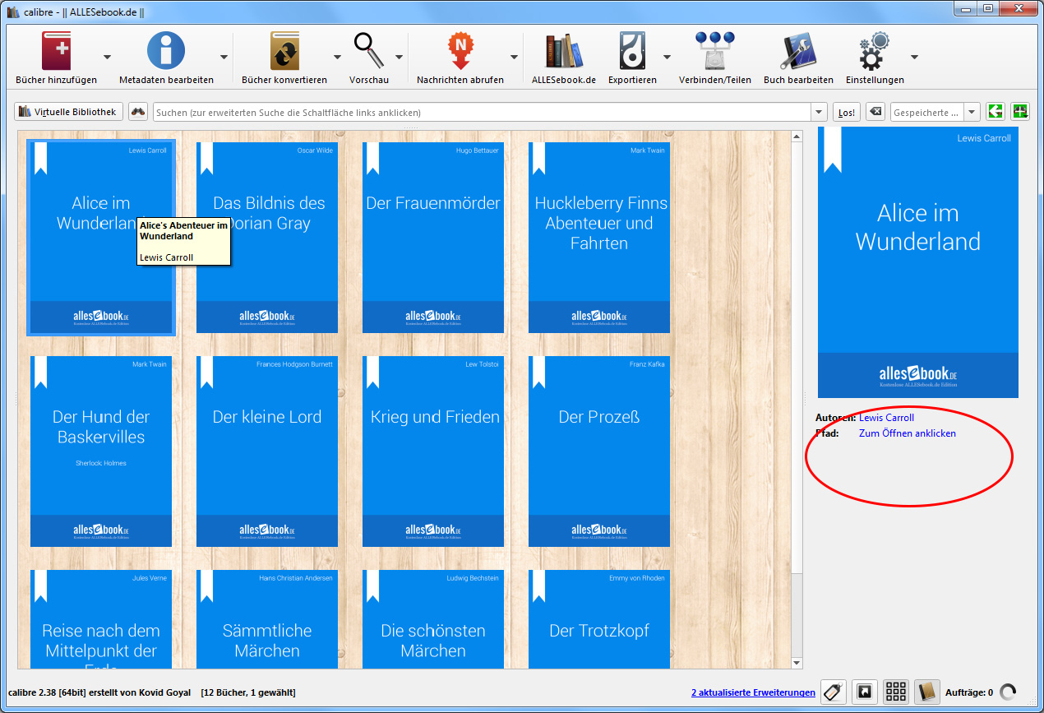Open advanced search via binoculars icon
The height and width of the screenshot is (713, 1044).
tap(138, 112)
